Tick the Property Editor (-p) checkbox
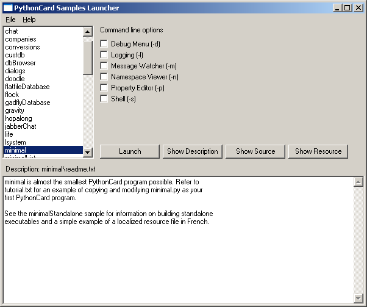Screen dimensions: 367x307 point(104,88)
